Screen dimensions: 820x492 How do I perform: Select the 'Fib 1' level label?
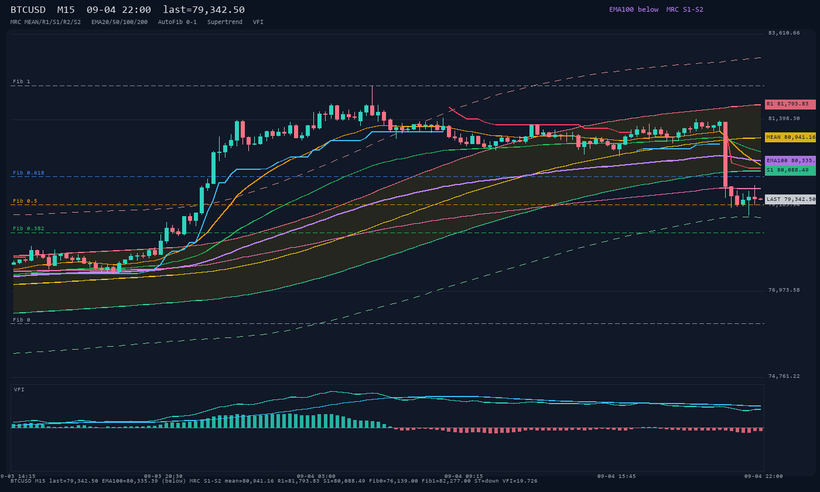pyautogui.click(x=21, y=81)
